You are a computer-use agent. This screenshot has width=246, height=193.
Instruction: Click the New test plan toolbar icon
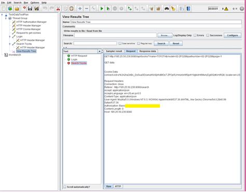point(4,8)
